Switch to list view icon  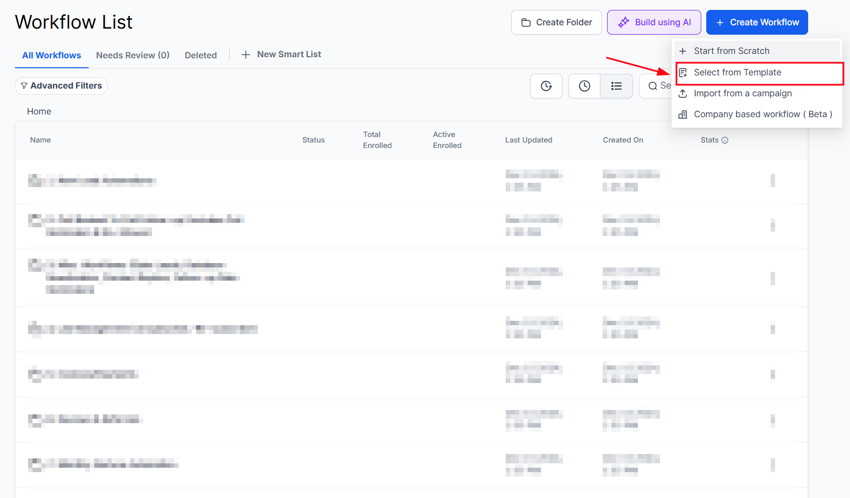[x=616, y=86]
